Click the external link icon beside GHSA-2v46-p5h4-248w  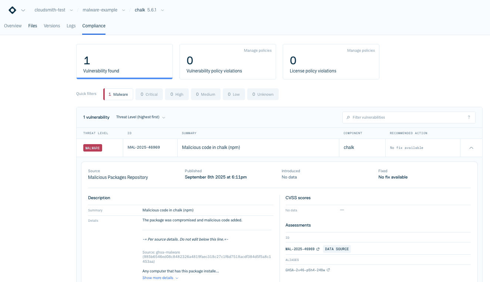[328, 270]
